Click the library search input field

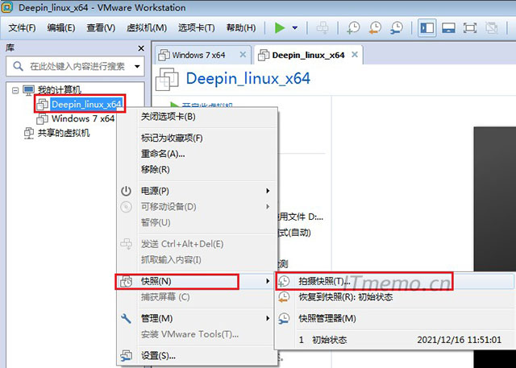[x=76, y=66]
